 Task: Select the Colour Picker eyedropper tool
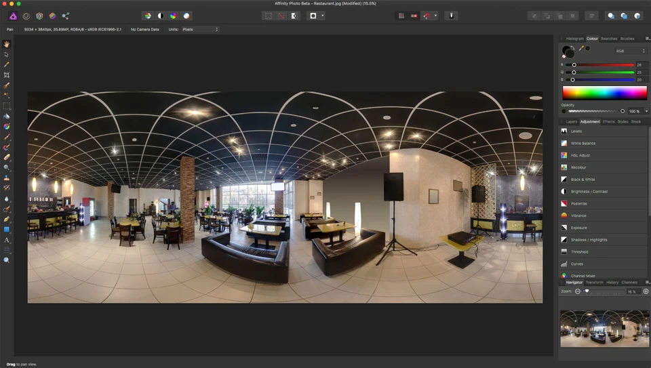click(7, 64)
